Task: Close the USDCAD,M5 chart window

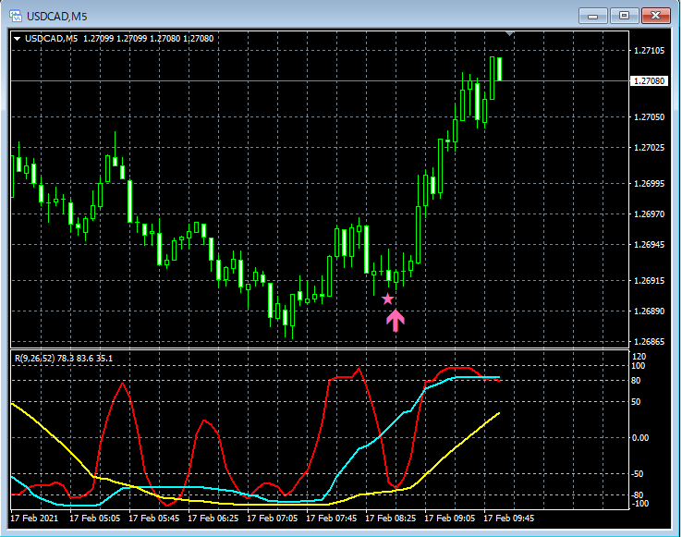Action: [656, 16]
